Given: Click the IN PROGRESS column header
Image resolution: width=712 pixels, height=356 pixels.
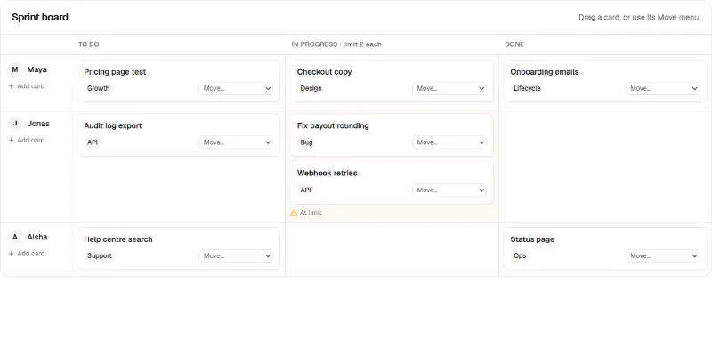Looking at the screenshot, I should pos(336,44).
